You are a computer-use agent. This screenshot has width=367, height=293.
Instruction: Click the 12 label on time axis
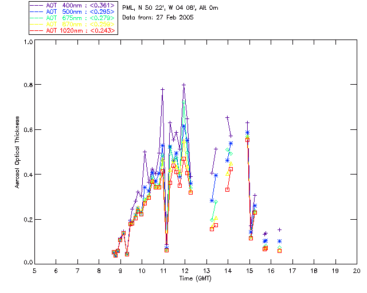point(185,271)
